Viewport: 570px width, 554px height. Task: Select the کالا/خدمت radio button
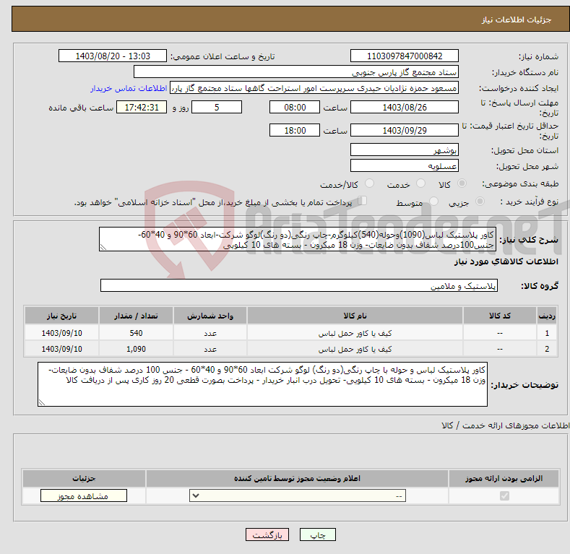[x=369, y=183]
